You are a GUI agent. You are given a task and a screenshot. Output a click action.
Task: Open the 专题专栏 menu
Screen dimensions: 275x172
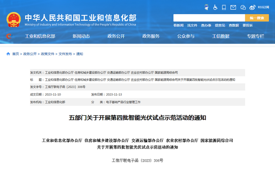click(x=256, y=36)
